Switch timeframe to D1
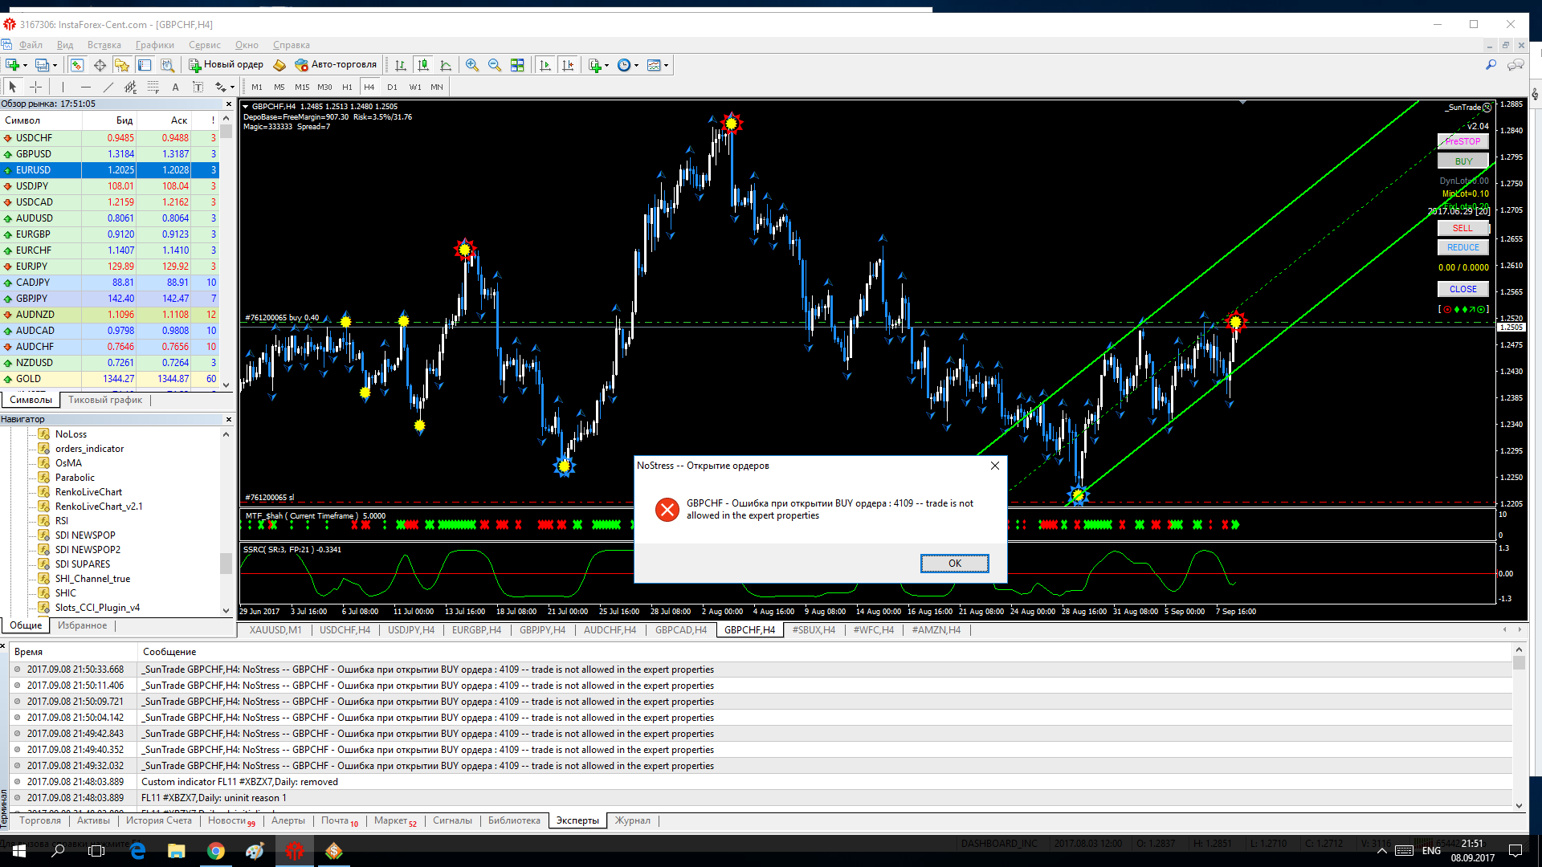 [x=392, y=87]
